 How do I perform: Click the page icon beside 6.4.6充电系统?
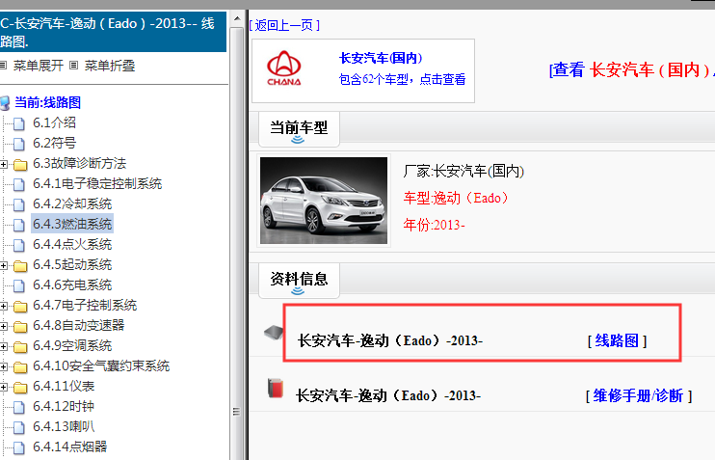(x=18, y=285)
